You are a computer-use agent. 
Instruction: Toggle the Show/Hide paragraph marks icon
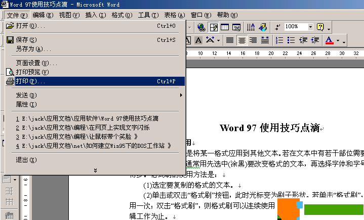coord(277,27)
